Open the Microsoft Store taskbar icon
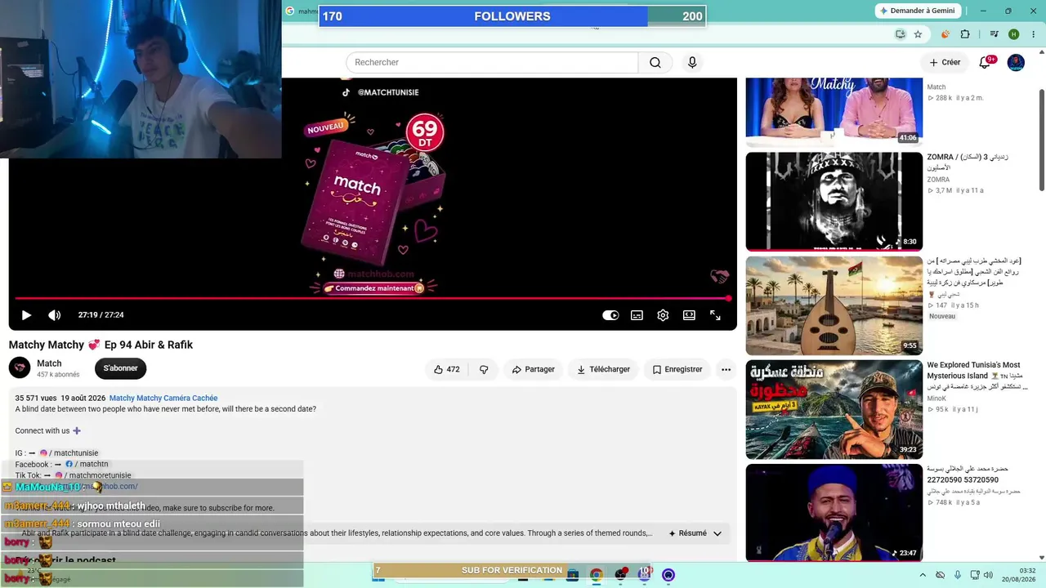This screenshot has height=588, width=1046. coord(573,575)
